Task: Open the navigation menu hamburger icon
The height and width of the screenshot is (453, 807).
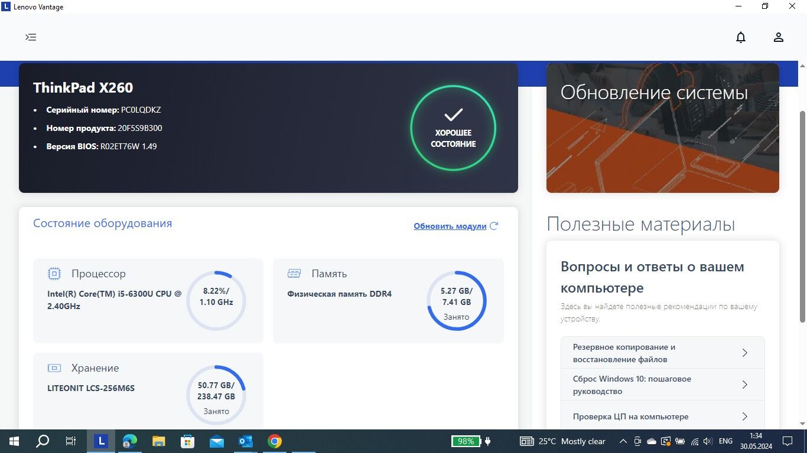Action: point(31,37)
